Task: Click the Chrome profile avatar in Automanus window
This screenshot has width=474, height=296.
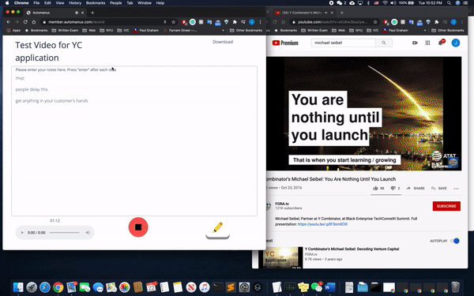Action: coord(251,22)
